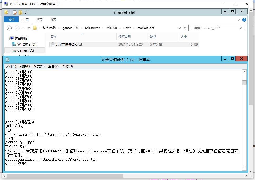This screenshot has width=255, height=180.
Task: Open Notepad's 格式(O) menu
Action: [39, 66]
